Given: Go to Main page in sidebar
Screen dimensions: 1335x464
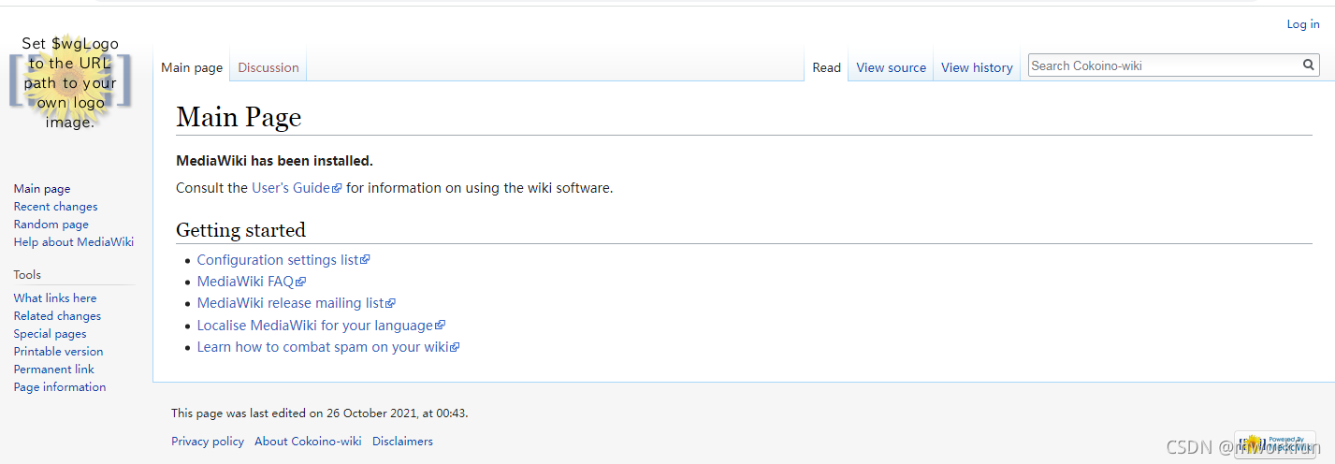Looking at the screenshot, I should [x=42, y=189].
